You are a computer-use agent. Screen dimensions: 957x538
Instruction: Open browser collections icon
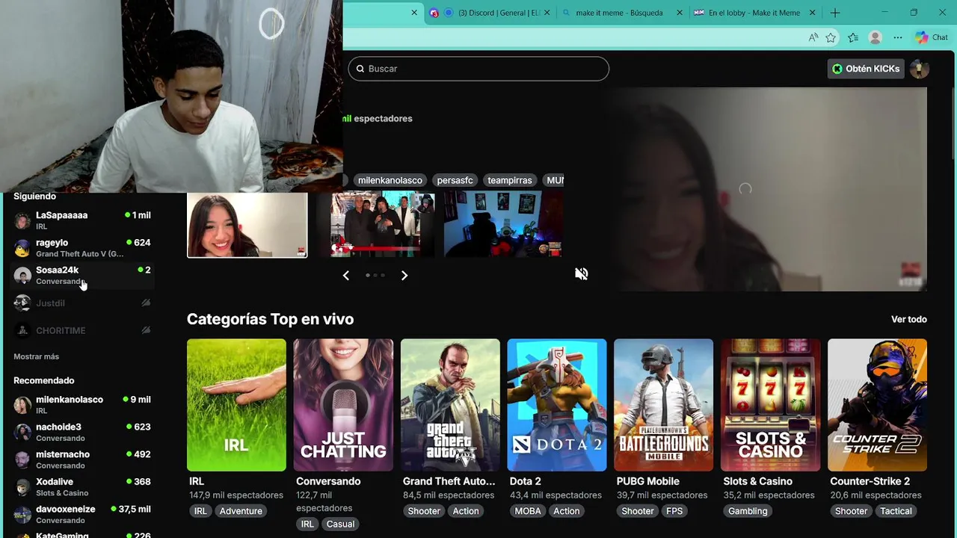(852, 37)
